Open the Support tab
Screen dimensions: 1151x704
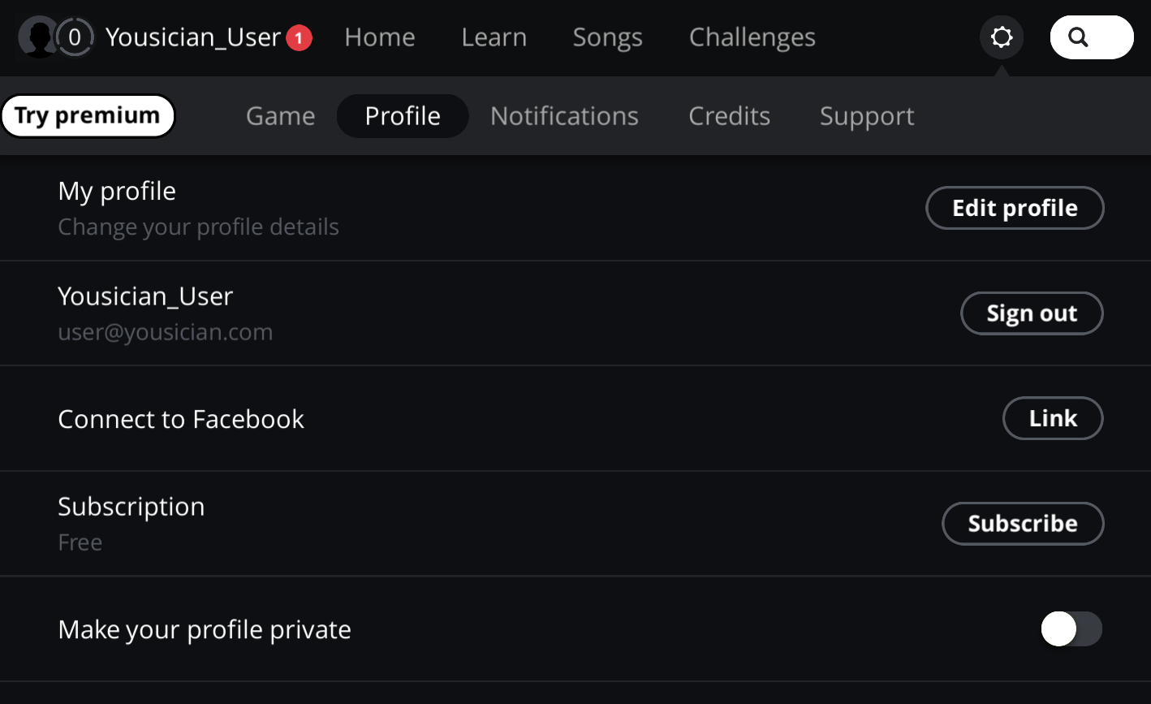pos(867,116)
